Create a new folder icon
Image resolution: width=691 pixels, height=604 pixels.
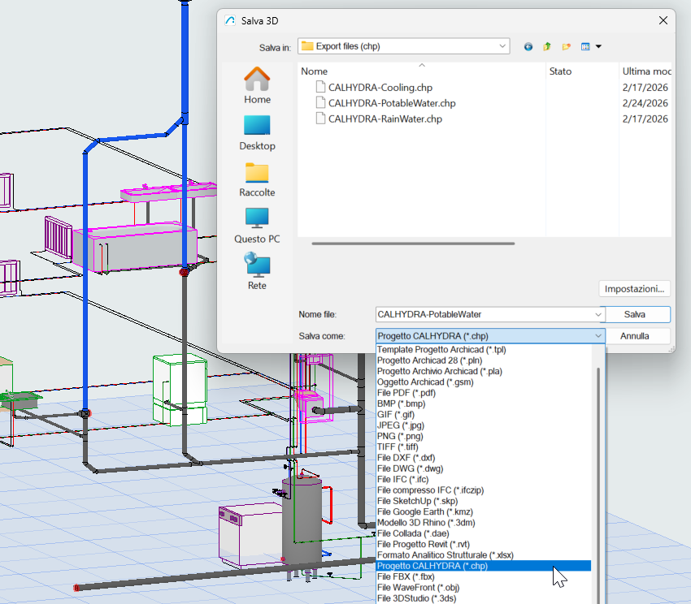pyautogui.click(x=567, y=46)
